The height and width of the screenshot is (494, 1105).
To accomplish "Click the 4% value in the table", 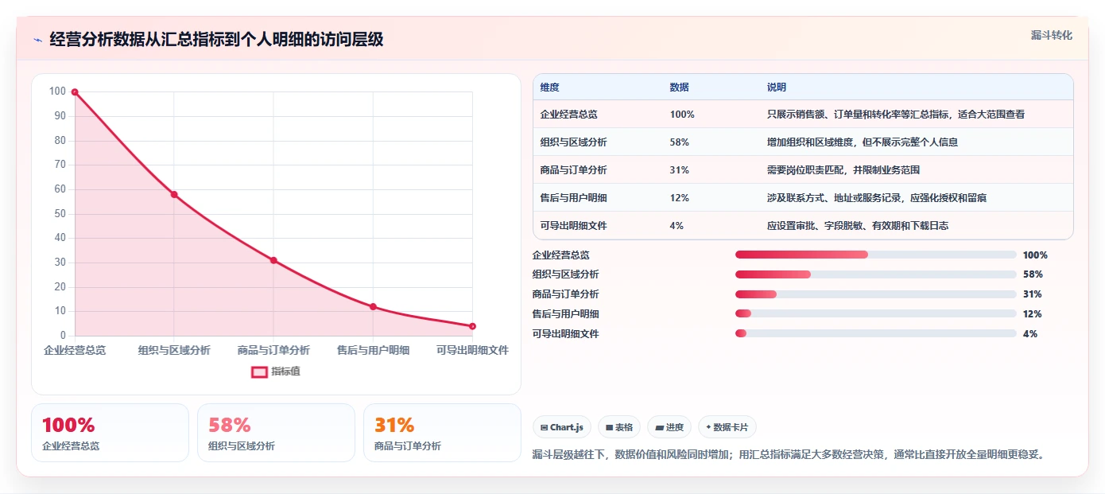I will pyautogui.click(x=677, y=226).
